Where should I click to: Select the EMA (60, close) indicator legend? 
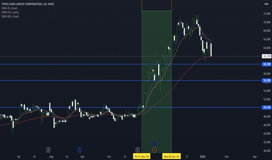(x=10, y=16)
